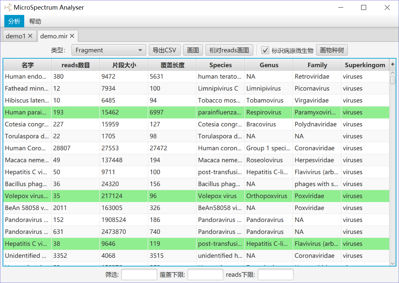Click the Tobamovirus genus cell
The image size is (399, 283).
[269, 101]
